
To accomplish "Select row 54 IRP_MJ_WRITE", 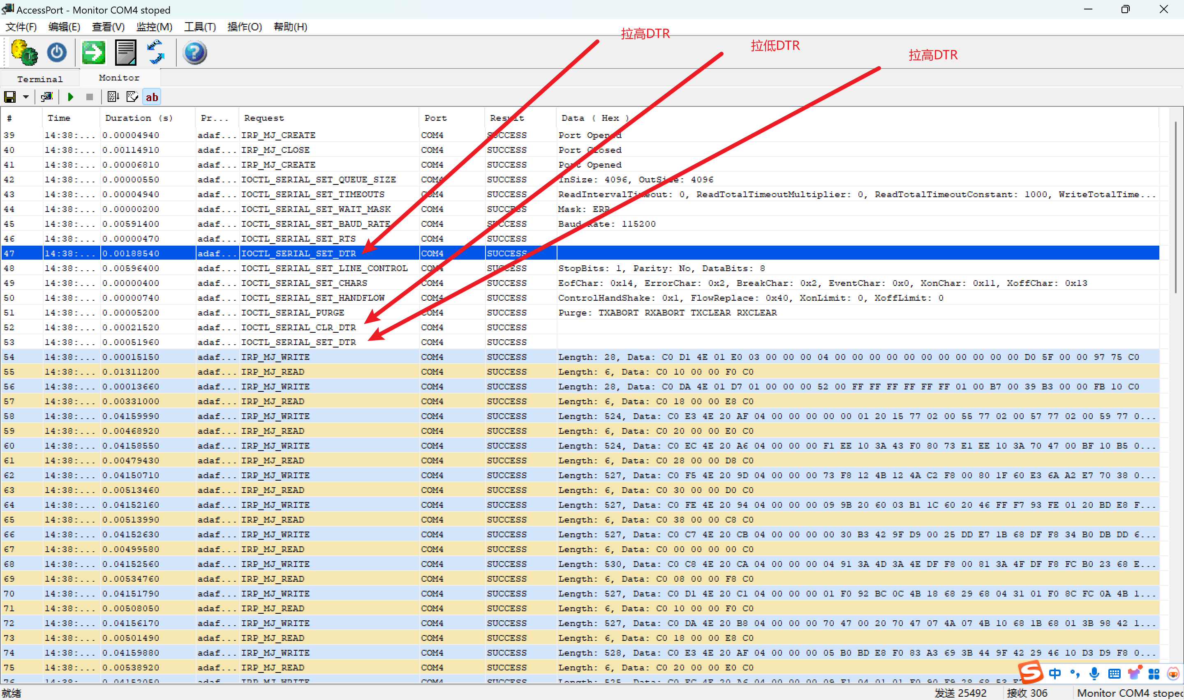I will coord(580,357).
